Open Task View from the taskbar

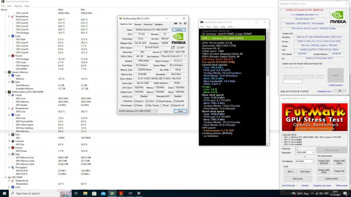[x=76, y=194]
